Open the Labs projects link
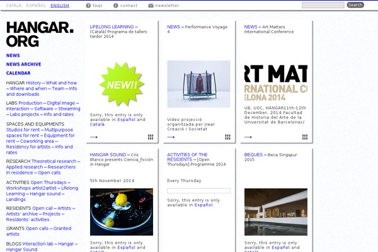 pyautogui.click(x=25, y=114)
